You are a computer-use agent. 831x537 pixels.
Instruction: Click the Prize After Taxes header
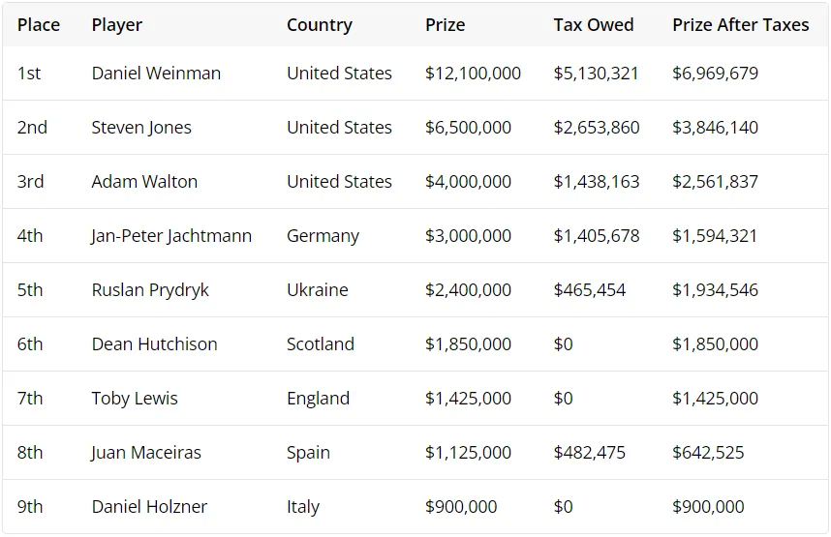pos(740,25)
